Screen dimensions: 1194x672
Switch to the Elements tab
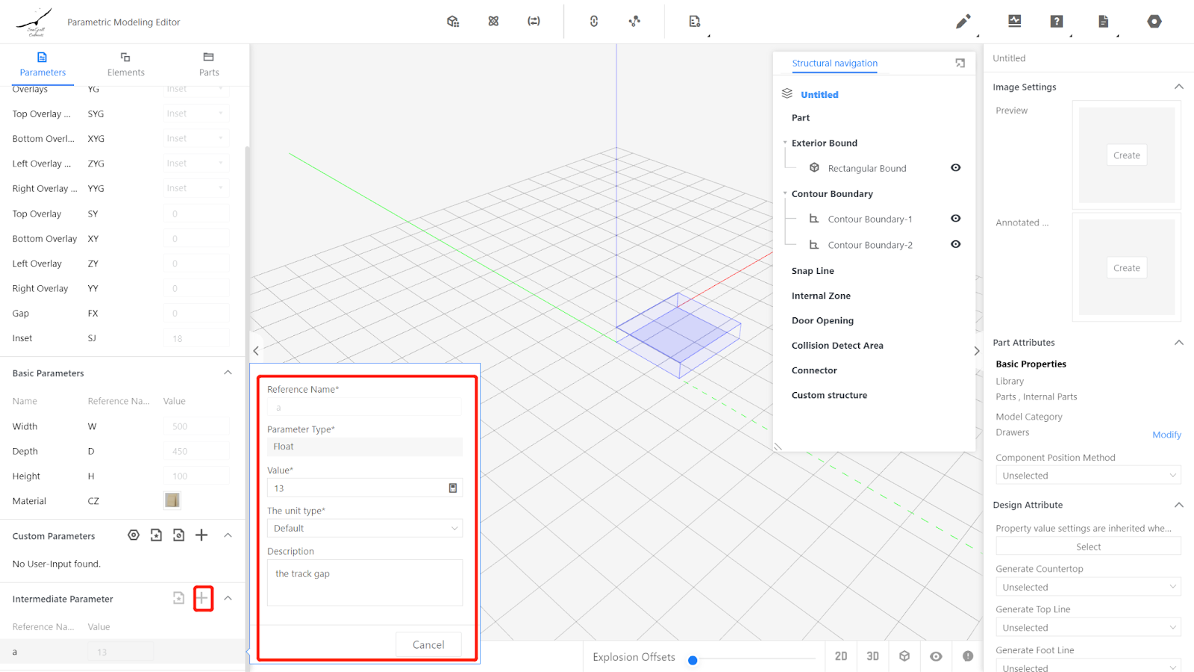point(125,64)
